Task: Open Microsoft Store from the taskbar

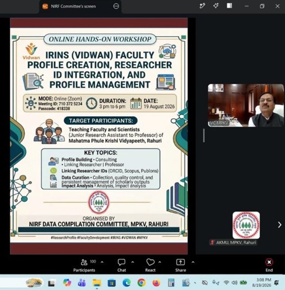Action: point(111,283)
